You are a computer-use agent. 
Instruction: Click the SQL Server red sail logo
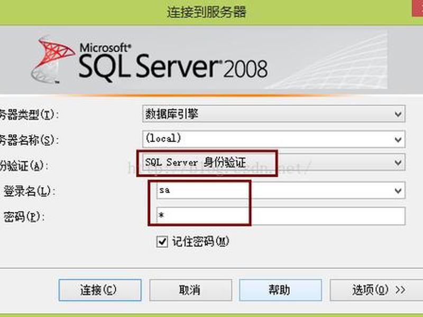[x=53, y=60]
